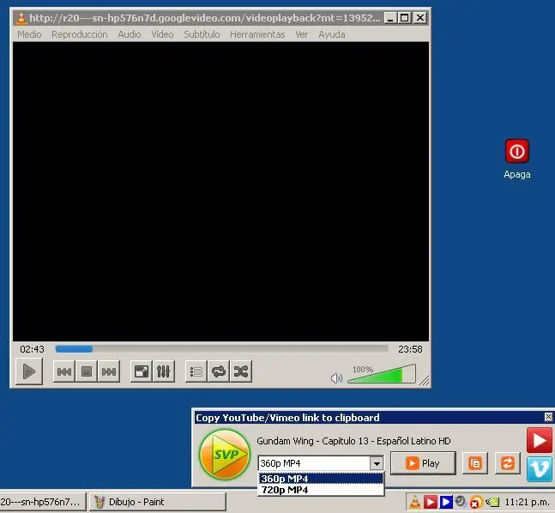The width and height of the screenshot is (555, 513).
Task: Toggle VLC fullscreen video mode
Action: [x=142, y=371]
